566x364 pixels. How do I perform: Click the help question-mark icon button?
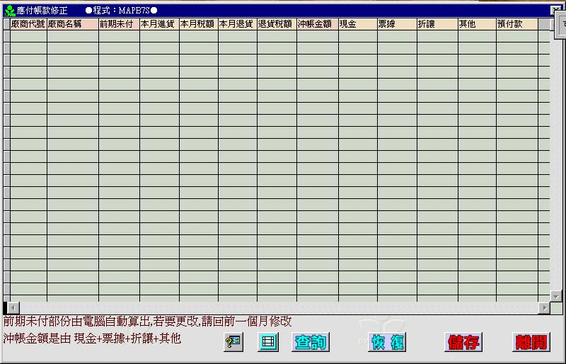coord(233,342)
